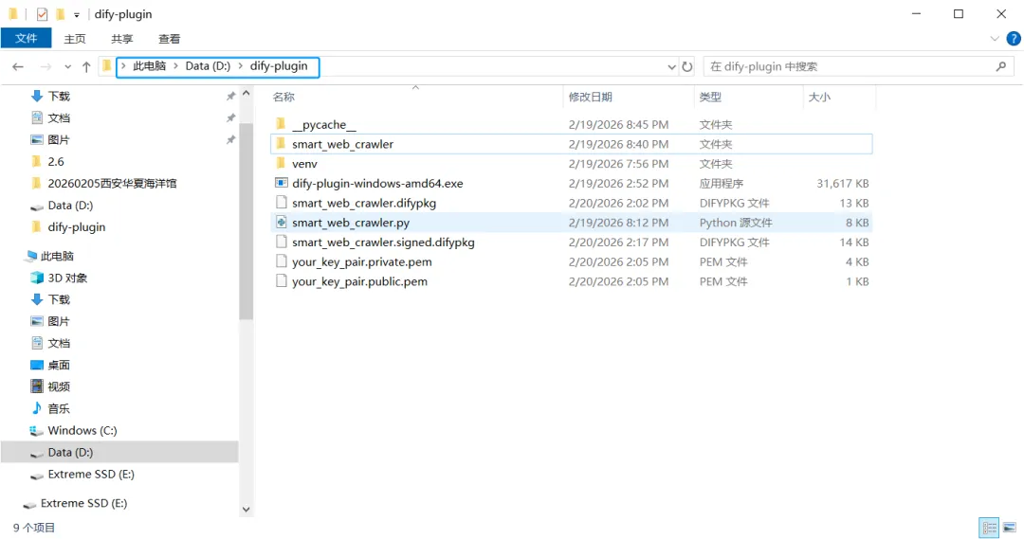
Task: Click the smart_web_crawler.difypkg file icon
Action: pos(281,203)
